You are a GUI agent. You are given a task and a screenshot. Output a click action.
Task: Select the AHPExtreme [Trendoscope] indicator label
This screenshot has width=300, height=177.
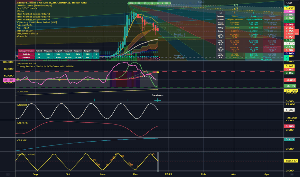(34, 5)
